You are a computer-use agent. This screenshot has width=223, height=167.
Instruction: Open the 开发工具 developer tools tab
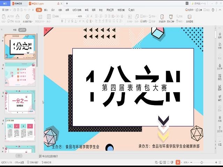pos(110,10)
